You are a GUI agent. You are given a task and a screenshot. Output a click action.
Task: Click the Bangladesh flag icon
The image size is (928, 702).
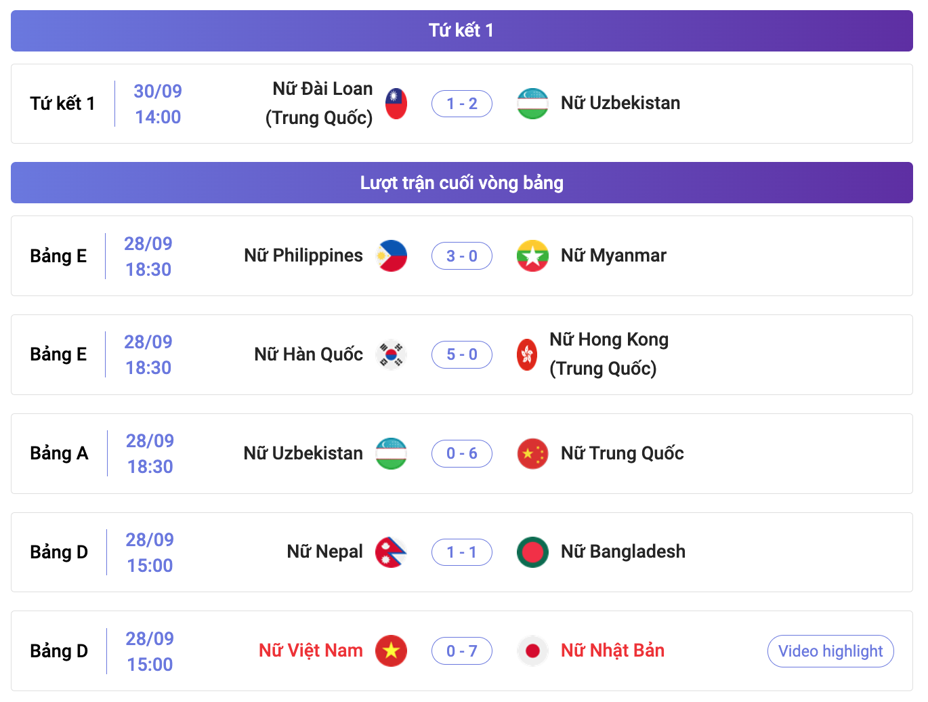(532, 552)
